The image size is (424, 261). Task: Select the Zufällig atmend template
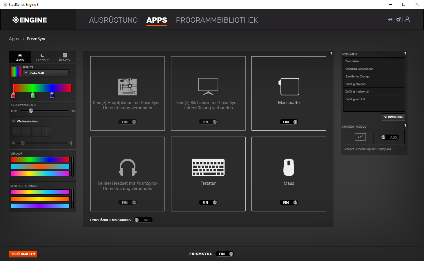coord(374,84)
